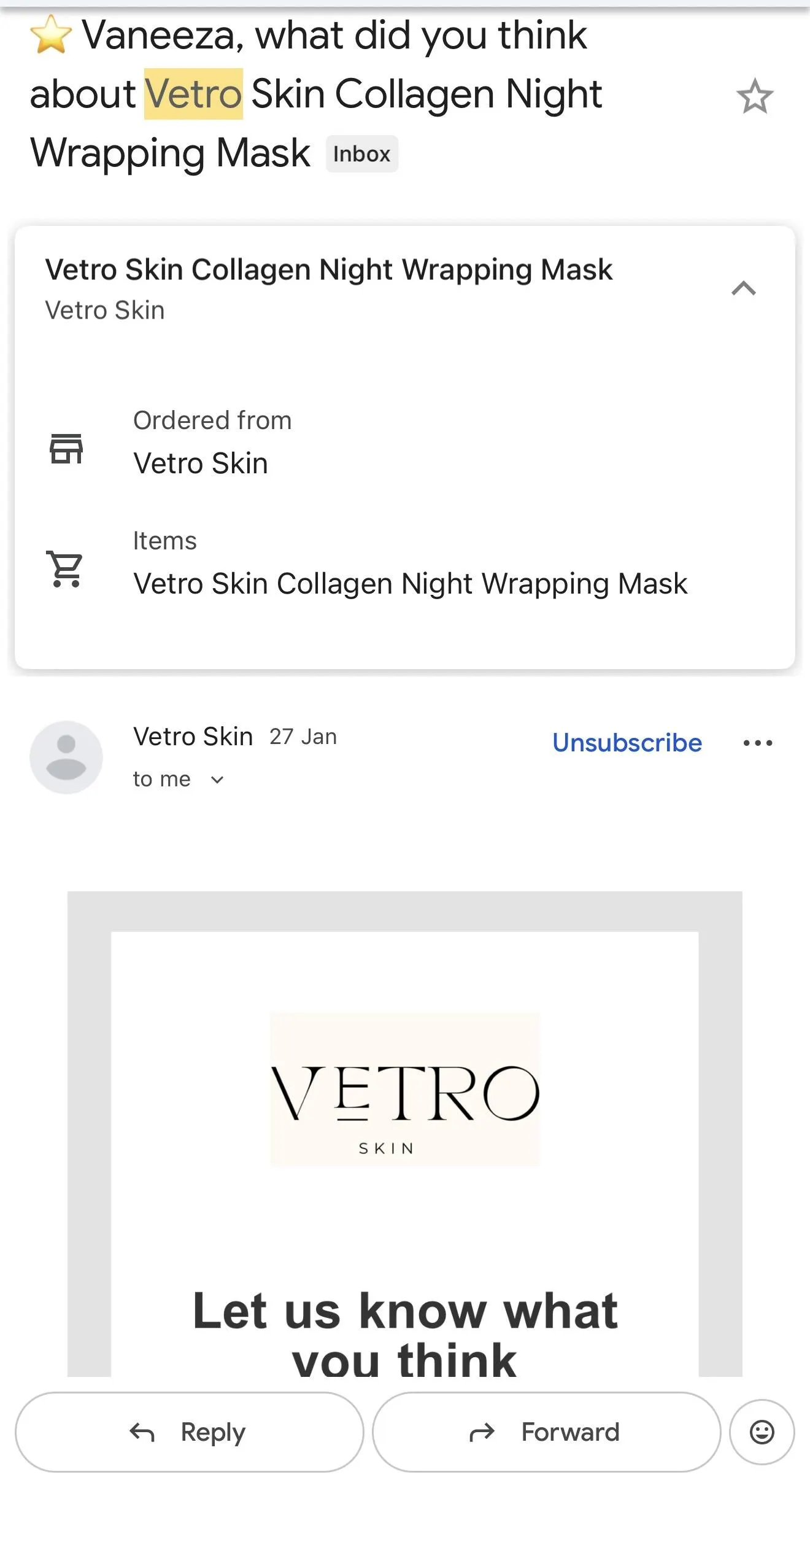
Task: Unsubscribe from Vetro Skin emails
Action: click(627, 743)
